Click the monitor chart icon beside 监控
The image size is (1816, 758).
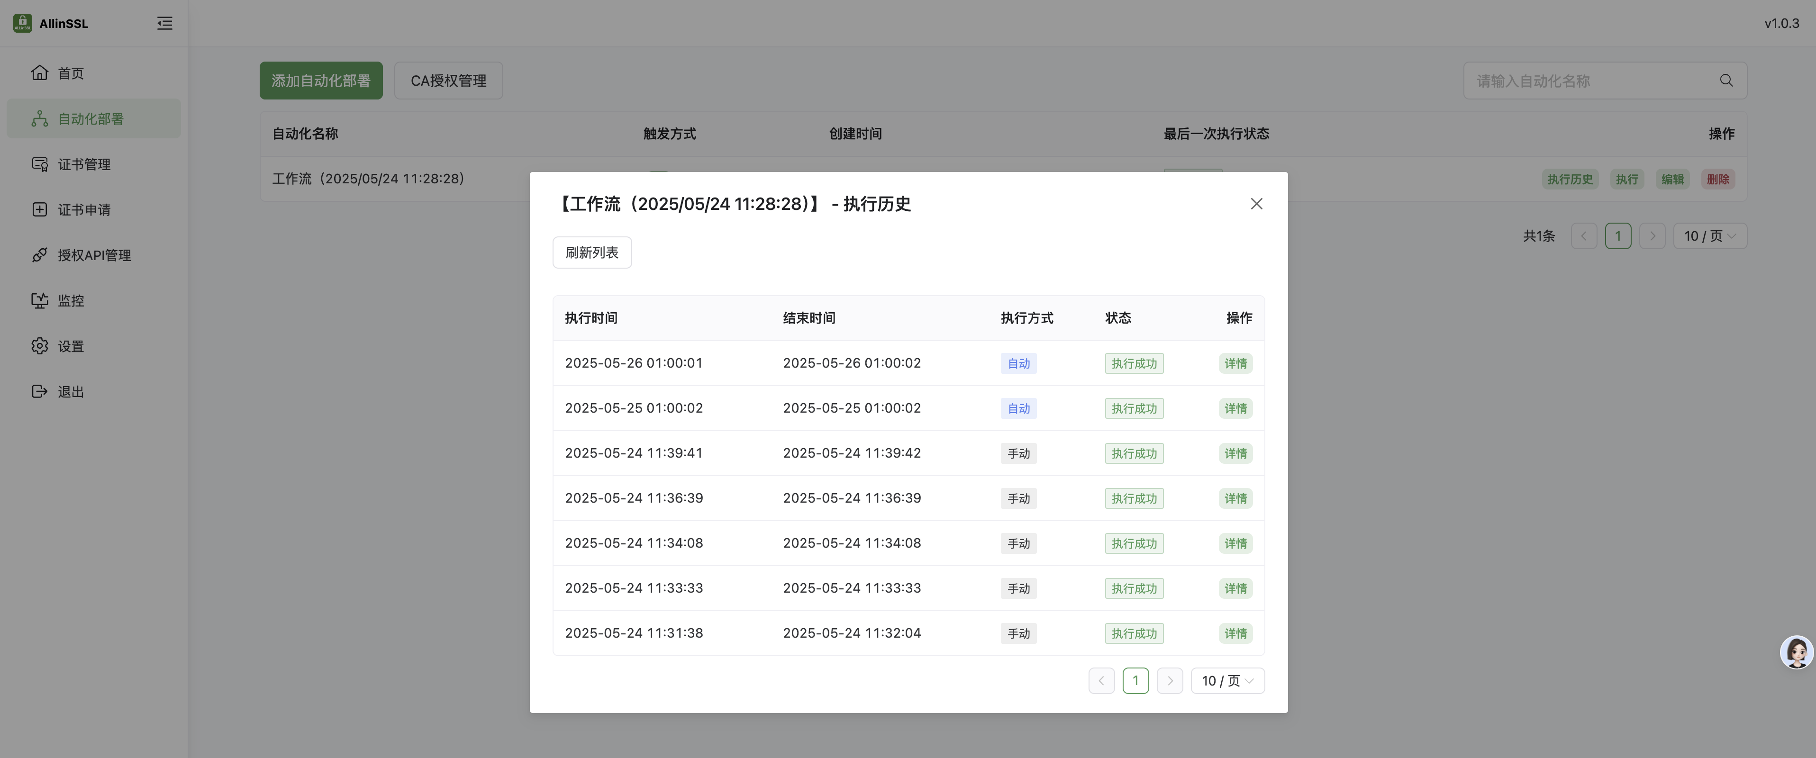click(39, 300)
